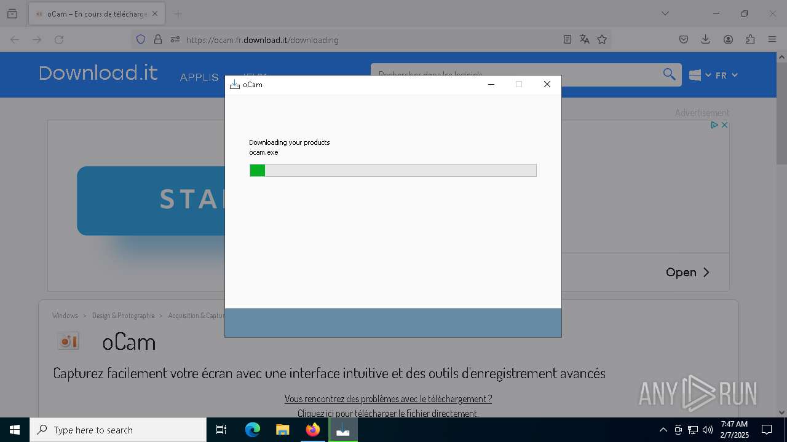Screen dimensions: 787x442
Task: Toggle reader view icon
Action: pos(568,39)
